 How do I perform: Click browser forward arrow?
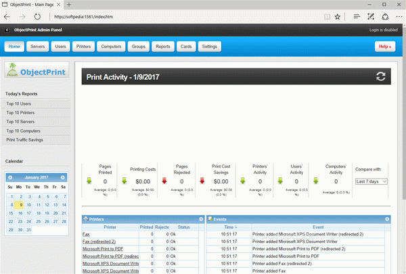point(22,17)
